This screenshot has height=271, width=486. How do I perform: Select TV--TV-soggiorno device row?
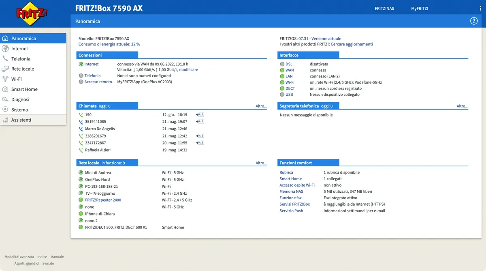click(172, 193)
